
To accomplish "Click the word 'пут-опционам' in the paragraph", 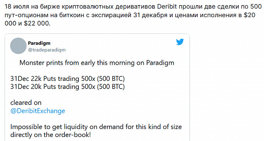I will [x=26, y=15].
